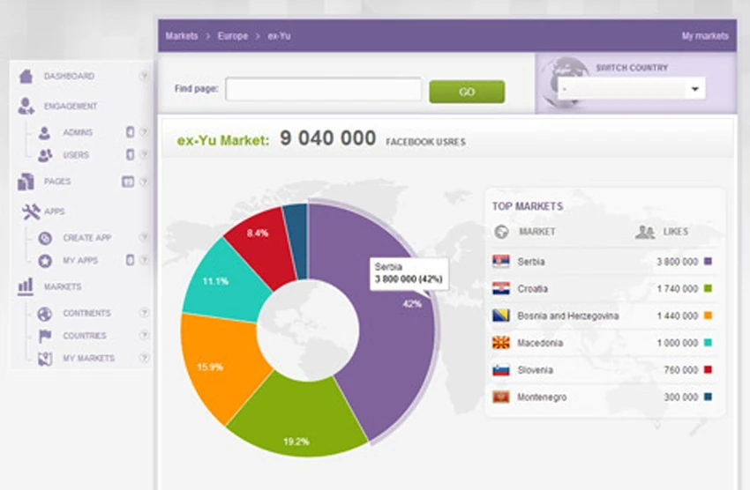Open the My Apps star icon
The height and width of the screenshot is (490, 750).
(45, 261)
